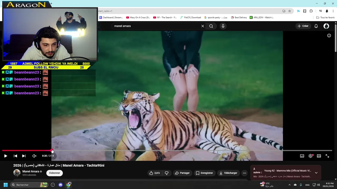This screenshot has width=337, height=189.
Task: Click the install/cast icon in the address bar
Action: [284, 11]
